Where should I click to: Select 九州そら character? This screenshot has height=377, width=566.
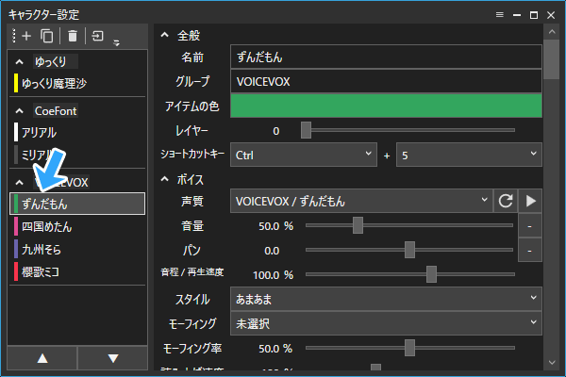point(77,249)
